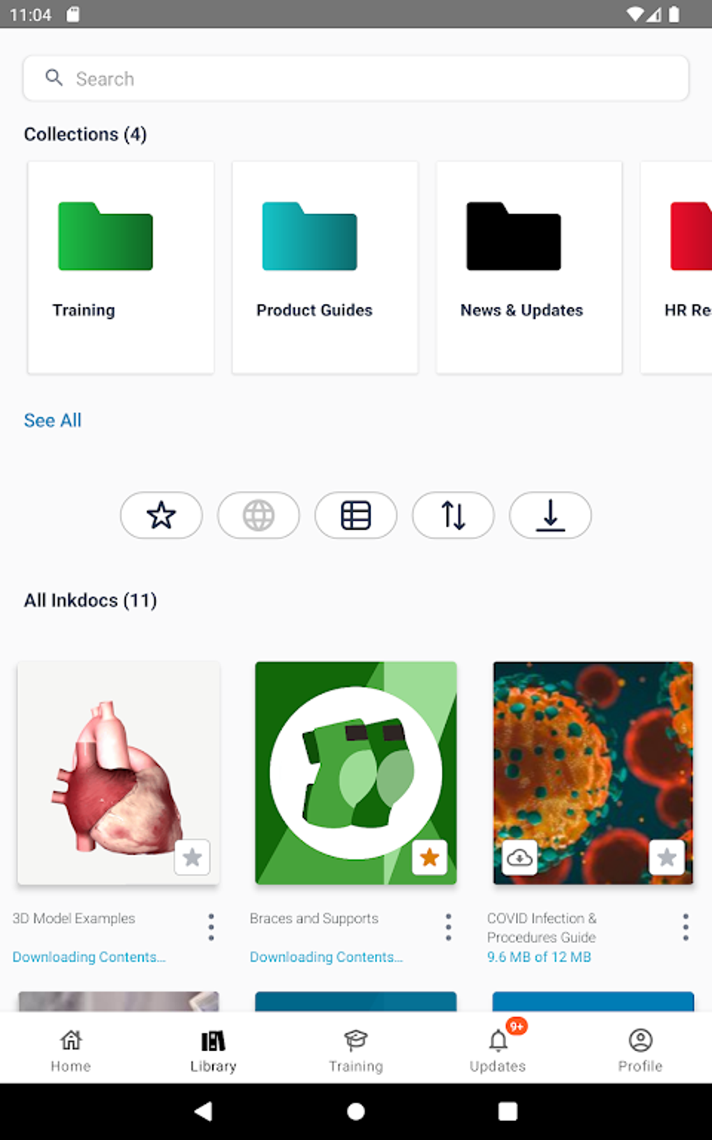Favorite the 3D Model Examples inkdoc
The width and height of the screenshot is (712, 1140).
(192, 857)
